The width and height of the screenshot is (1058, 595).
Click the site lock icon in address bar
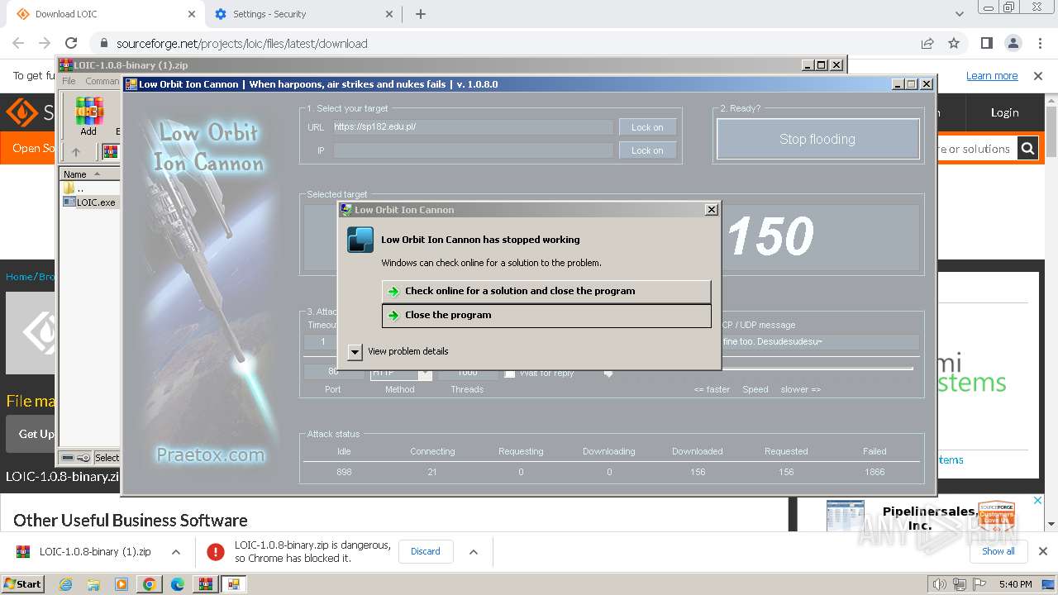[x=104, y=44]
